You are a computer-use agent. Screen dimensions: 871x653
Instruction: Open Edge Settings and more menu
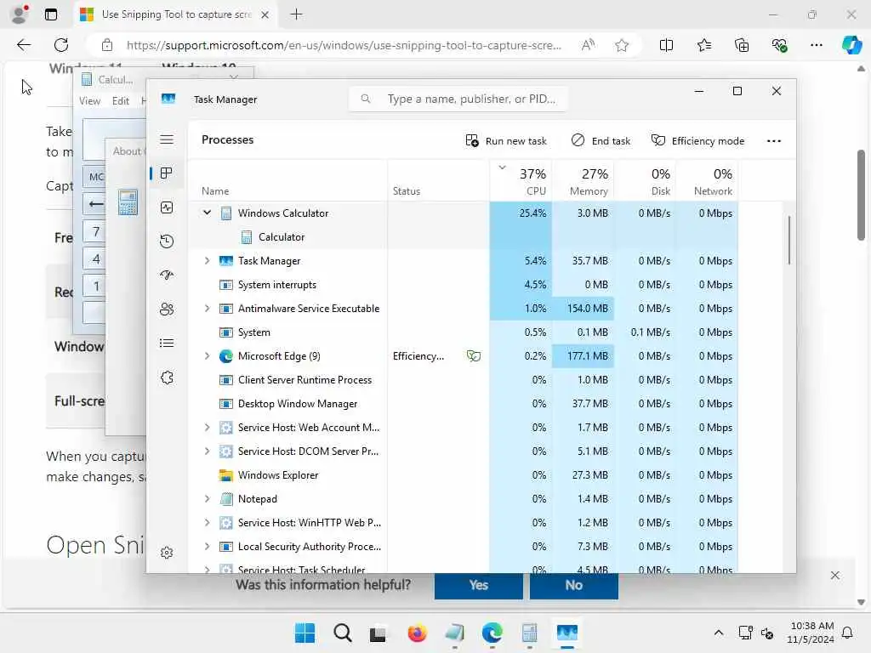coord(817,45)
